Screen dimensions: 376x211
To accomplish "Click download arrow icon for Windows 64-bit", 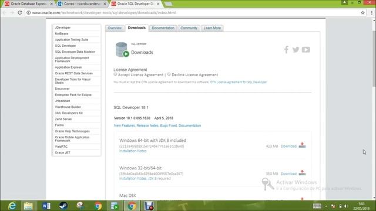I will tap(302, 145).
